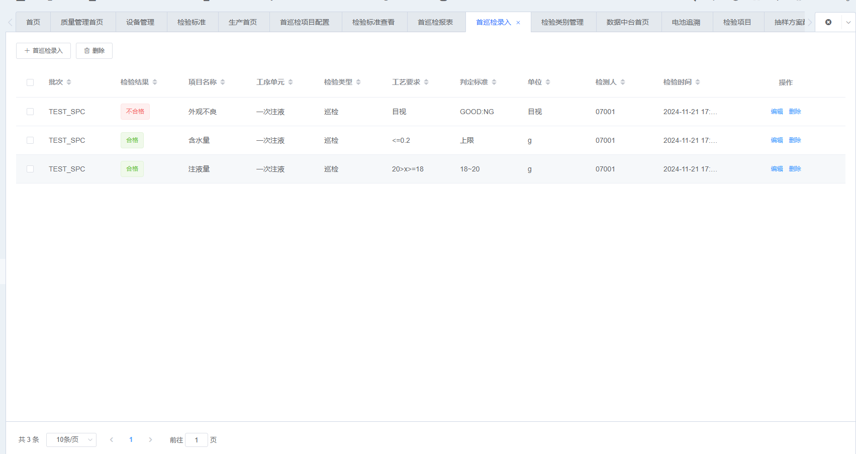Sort by 单位 column sort arrows
The width and height of the screenshot is (856, 454).
548,82
